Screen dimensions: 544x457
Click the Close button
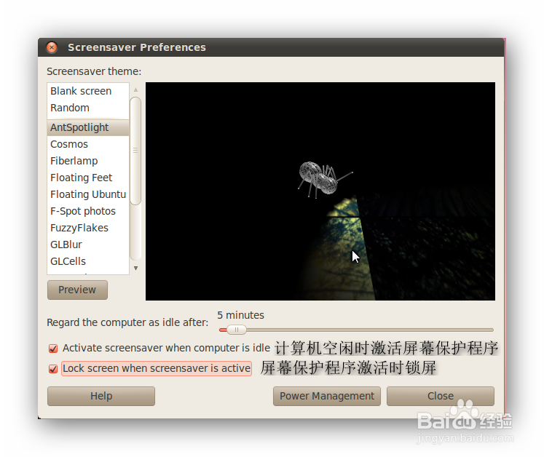click(x=441, y=396)
